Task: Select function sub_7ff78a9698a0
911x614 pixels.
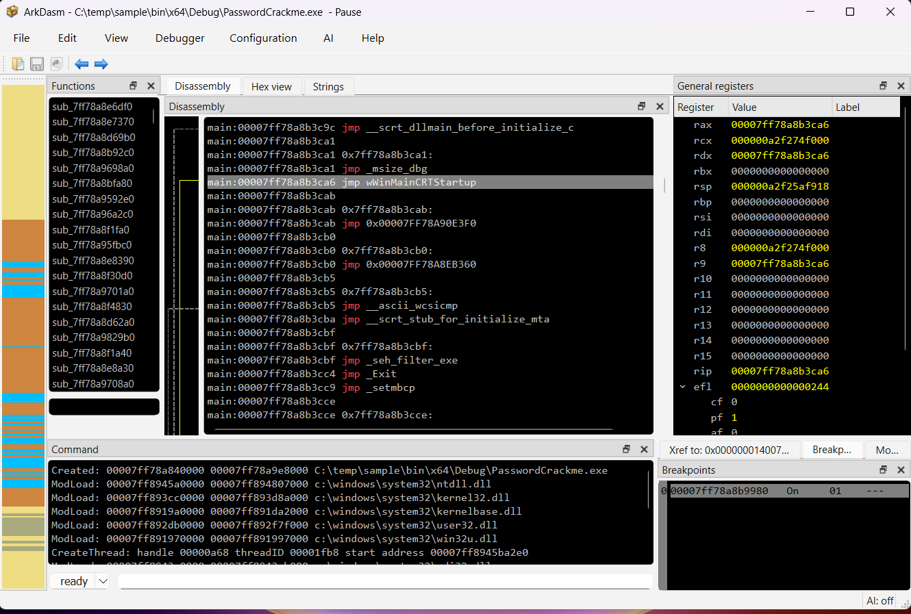Action: (93, 168)
